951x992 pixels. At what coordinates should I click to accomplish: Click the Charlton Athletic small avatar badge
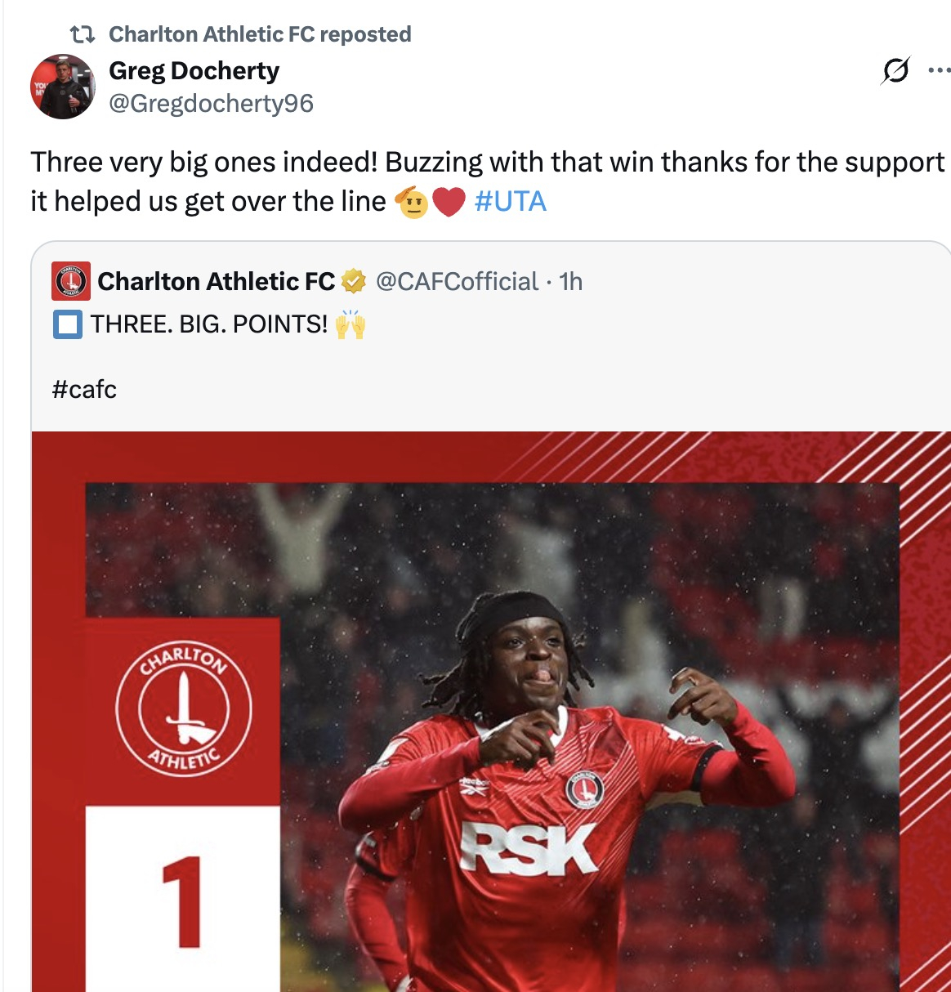(x=70, y=281)
